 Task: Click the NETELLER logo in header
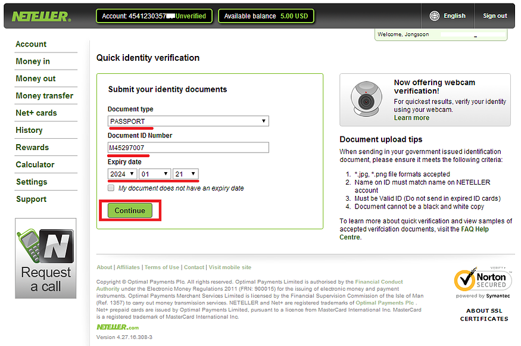(42, 16)
